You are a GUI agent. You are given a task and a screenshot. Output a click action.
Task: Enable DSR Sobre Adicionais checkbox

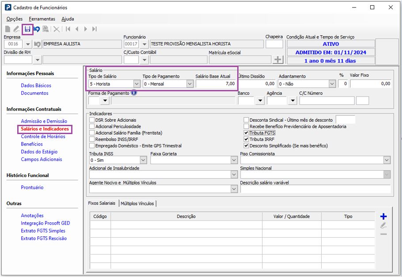point(92,120)
